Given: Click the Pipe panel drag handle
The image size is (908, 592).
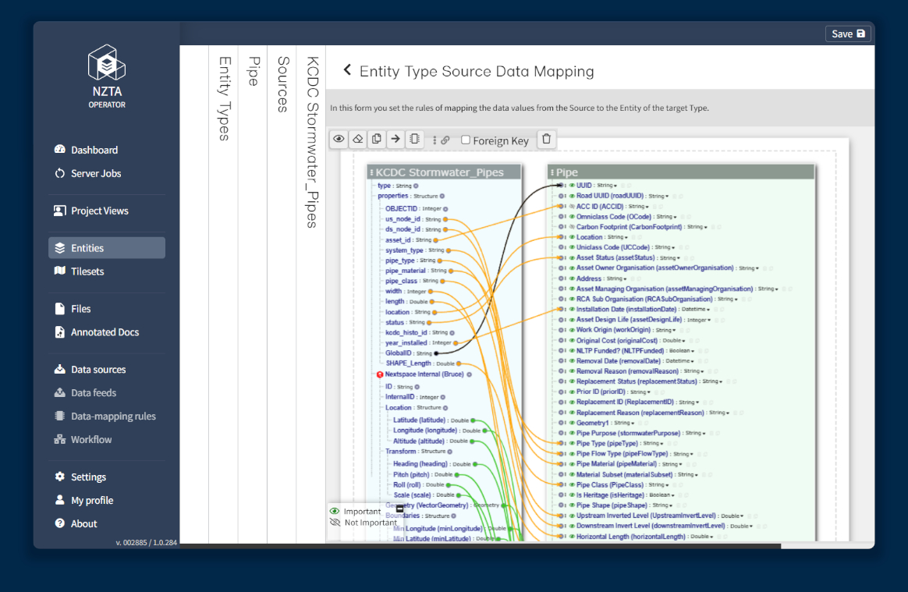Looking at the screenshot, I should coord(552,172).
